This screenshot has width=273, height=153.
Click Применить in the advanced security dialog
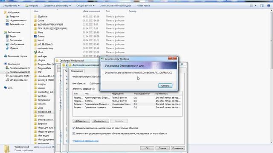[x=177, y=148]
